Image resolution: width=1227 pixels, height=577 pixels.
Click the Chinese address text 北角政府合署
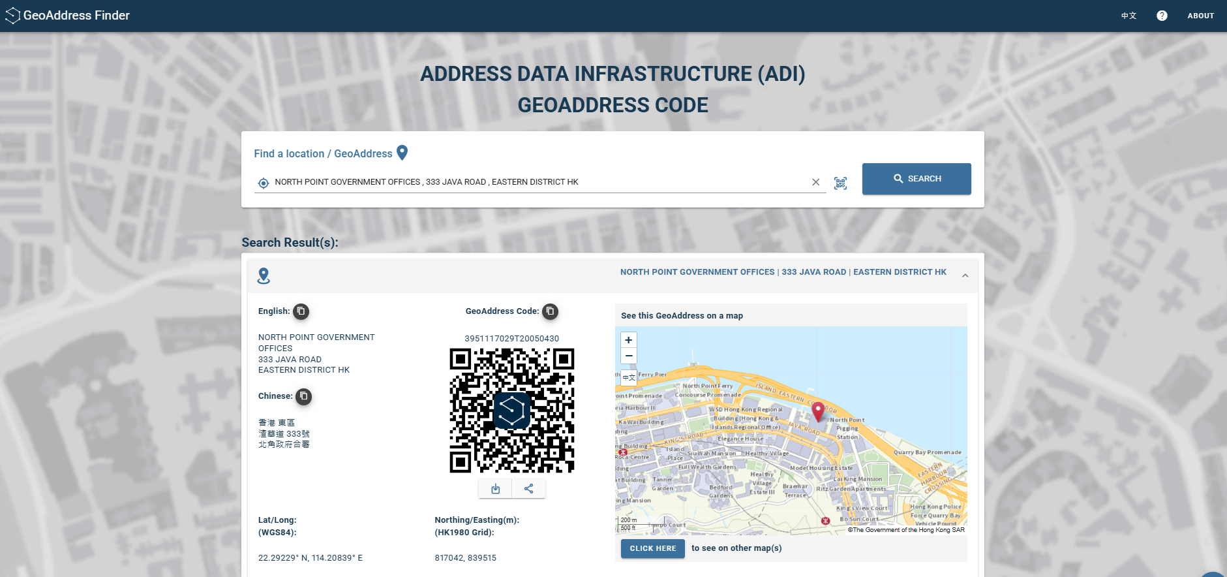(x=284, y=444)
